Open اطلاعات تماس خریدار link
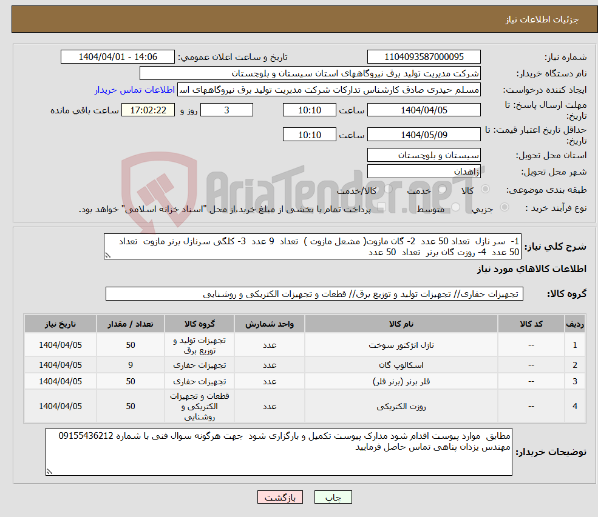 pyautogui.click(x=135, y=90)
